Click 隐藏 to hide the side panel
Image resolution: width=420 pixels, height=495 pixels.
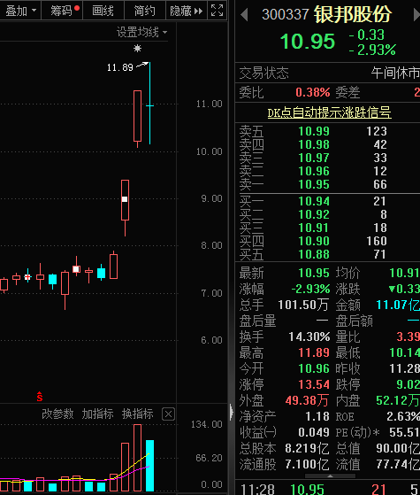tap(186, 11)
